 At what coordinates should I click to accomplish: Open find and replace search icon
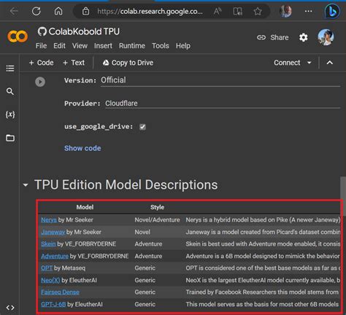(x=10, y=91)
